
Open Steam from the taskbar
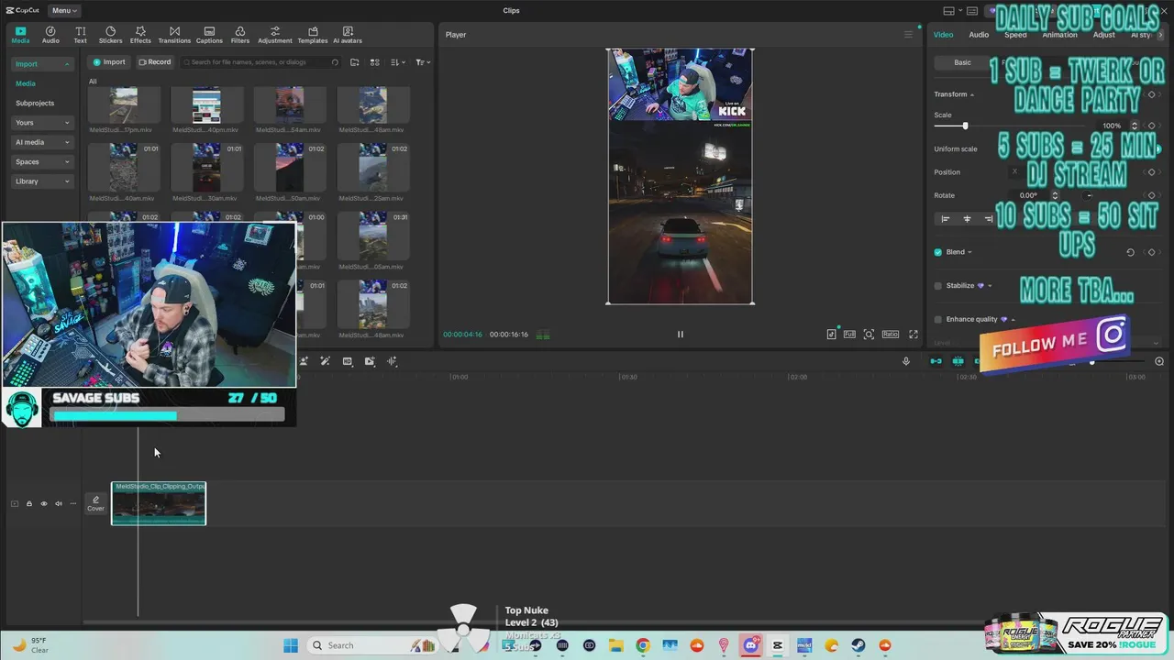[x=858, y=645]
